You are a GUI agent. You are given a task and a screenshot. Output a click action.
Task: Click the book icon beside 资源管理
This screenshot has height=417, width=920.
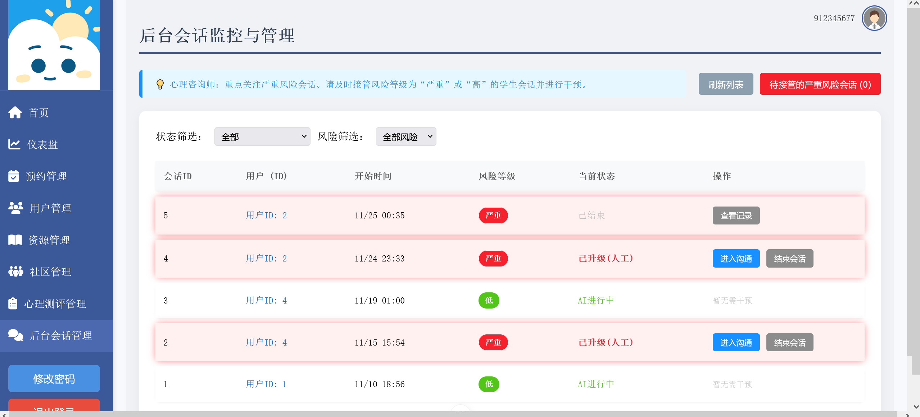pyautogui.click(x=15, y=240)
